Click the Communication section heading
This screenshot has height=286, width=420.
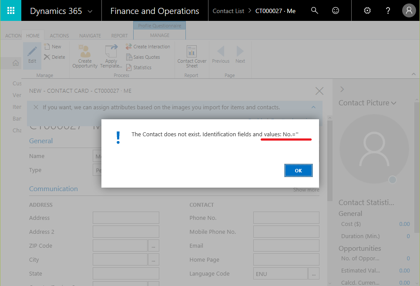tap(54, 189)
